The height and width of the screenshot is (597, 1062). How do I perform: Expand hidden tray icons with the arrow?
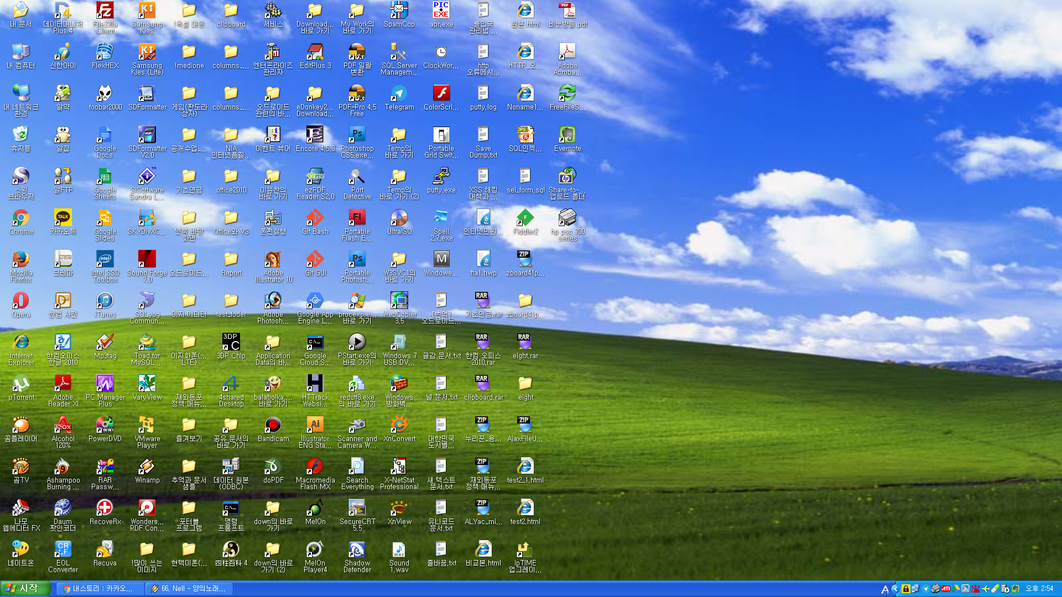click(x=895, y=589)
